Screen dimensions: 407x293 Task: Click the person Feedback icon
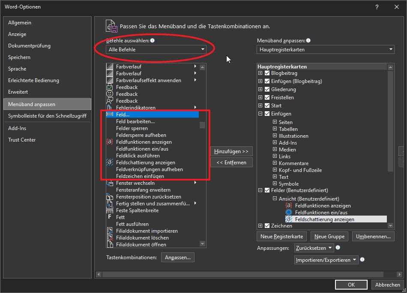point(110,101)
